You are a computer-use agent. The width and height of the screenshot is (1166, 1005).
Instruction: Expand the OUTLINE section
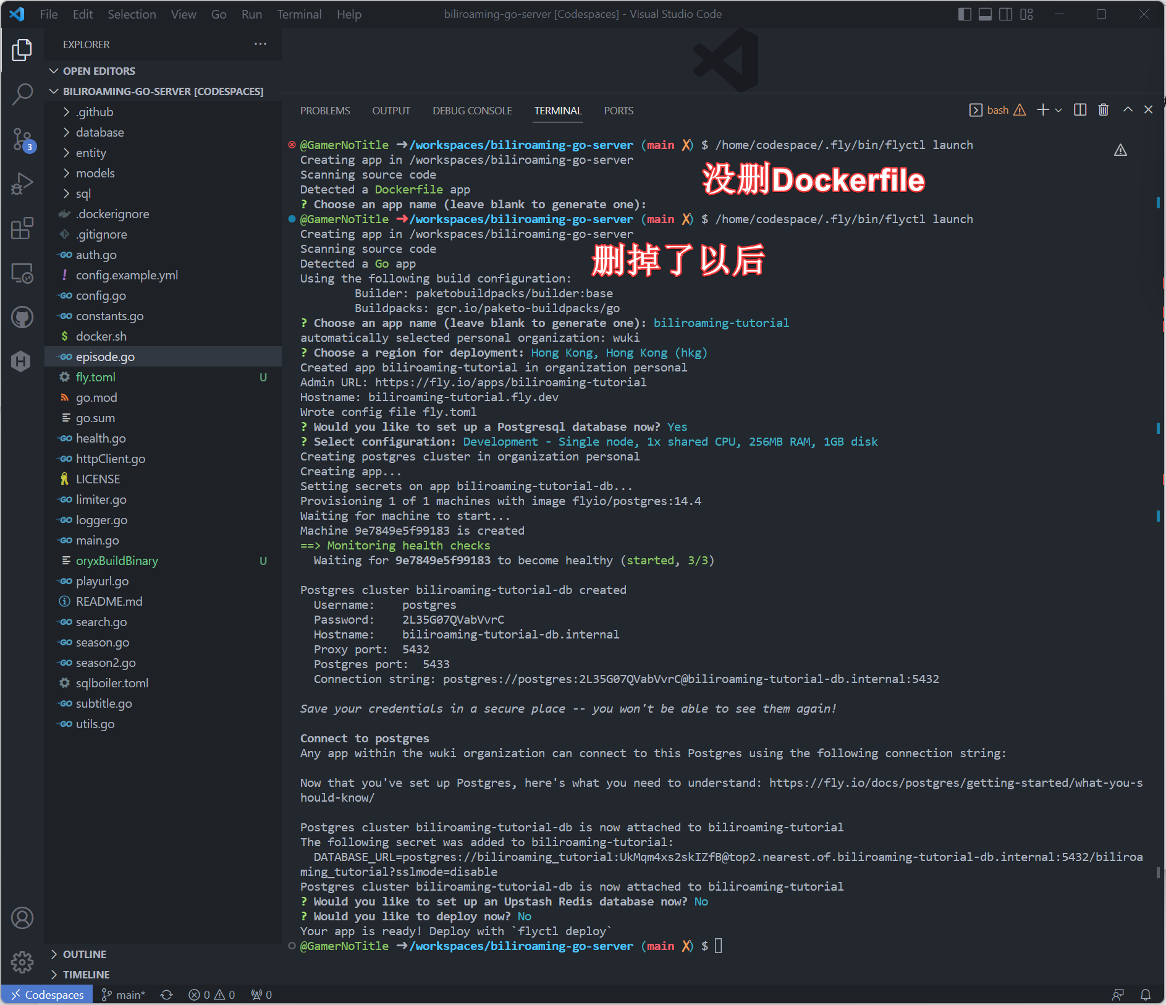(x=85, y=954)
